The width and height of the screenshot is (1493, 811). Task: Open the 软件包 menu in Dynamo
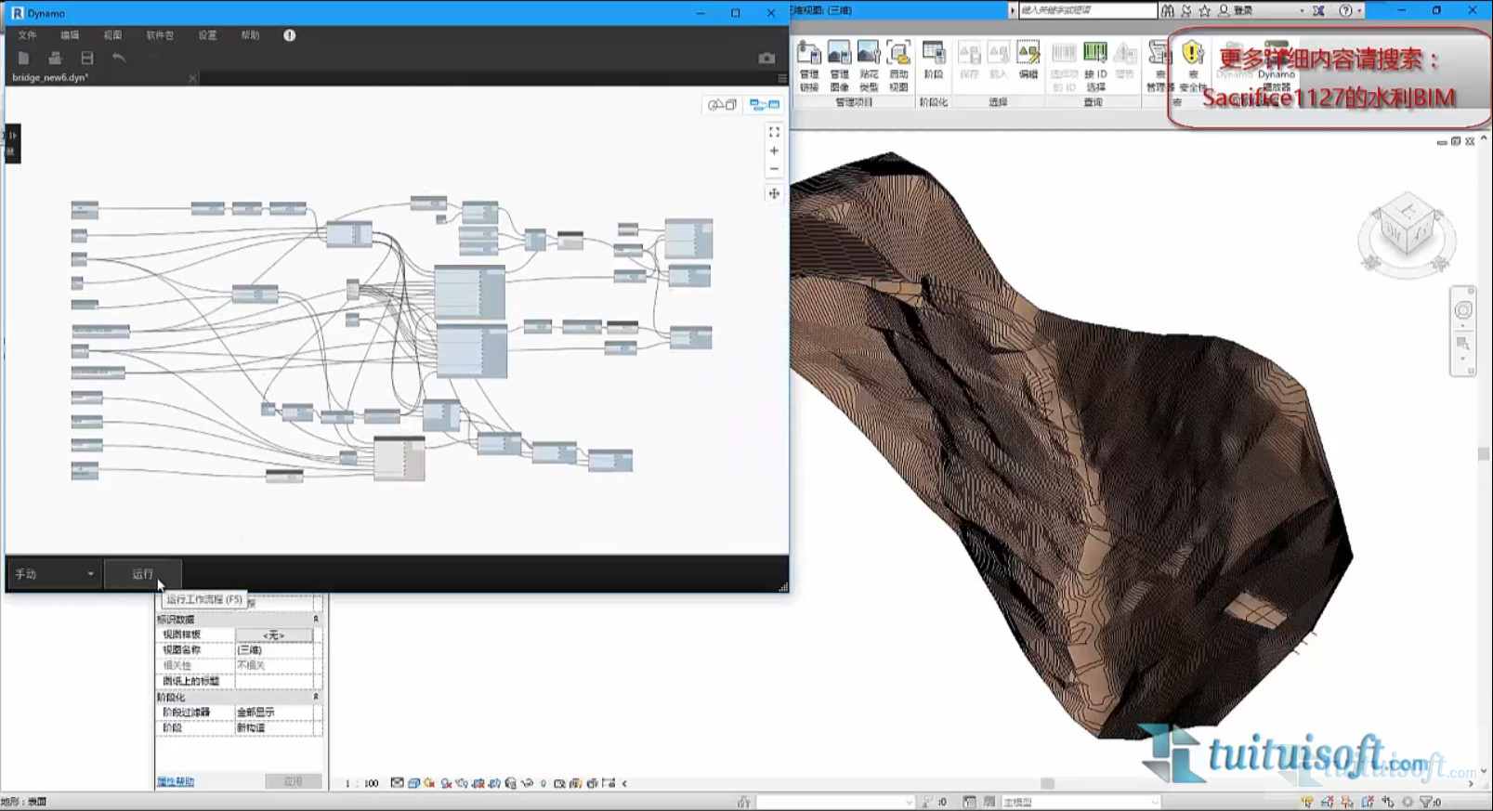(160, 35)
